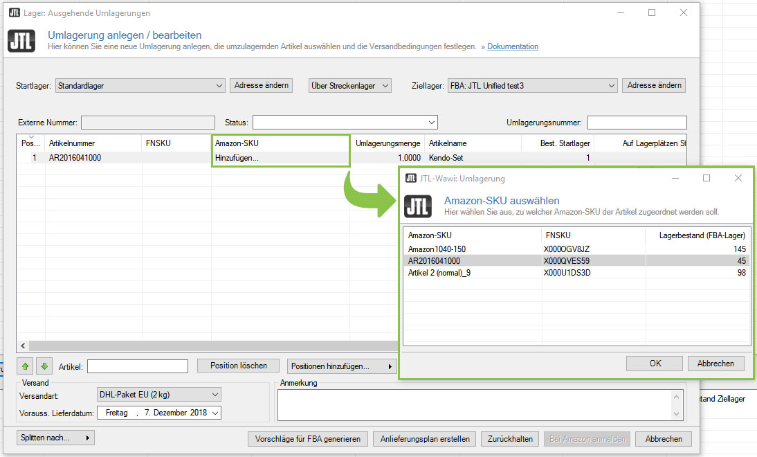Click the green move-up arrow icon
Viewport: 757px width, 457px height.
(27, 366)
